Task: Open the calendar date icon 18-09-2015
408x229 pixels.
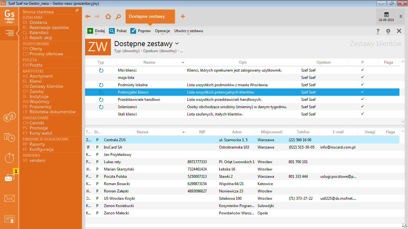Action: 386,17
